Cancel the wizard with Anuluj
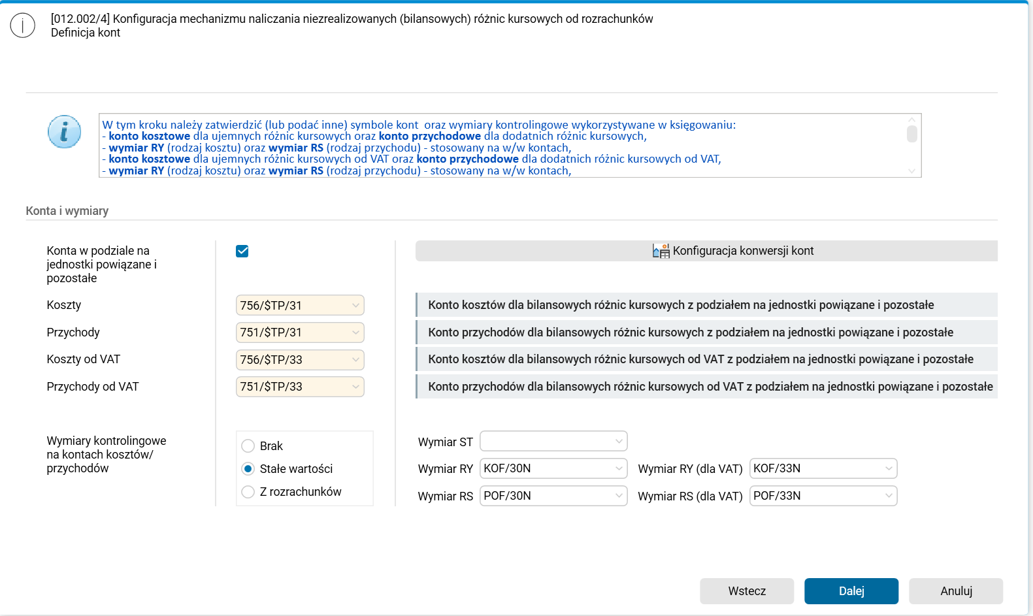Viewport: 1033px width, 616px height. (x=955, y=591)
